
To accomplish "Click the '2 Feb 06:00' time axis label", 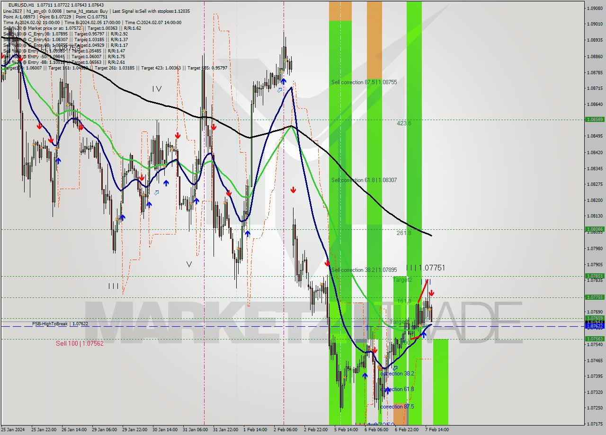I will [285, 430].
